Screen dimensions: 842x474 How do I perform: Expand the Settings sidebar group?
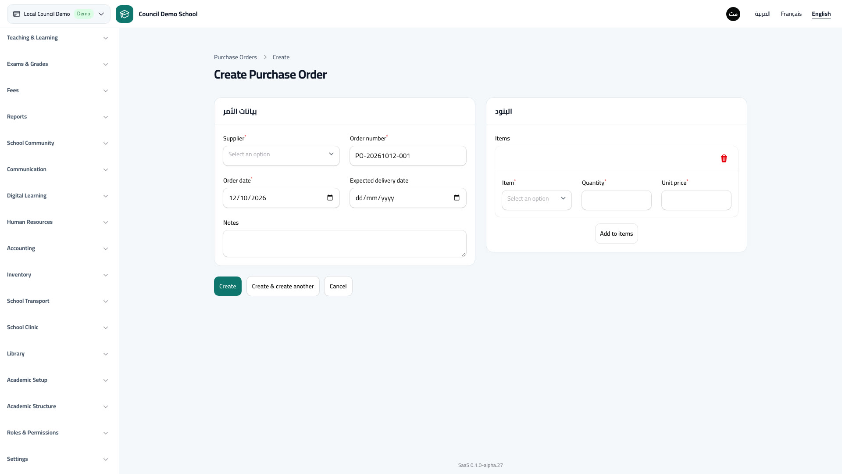pos(57,459)
